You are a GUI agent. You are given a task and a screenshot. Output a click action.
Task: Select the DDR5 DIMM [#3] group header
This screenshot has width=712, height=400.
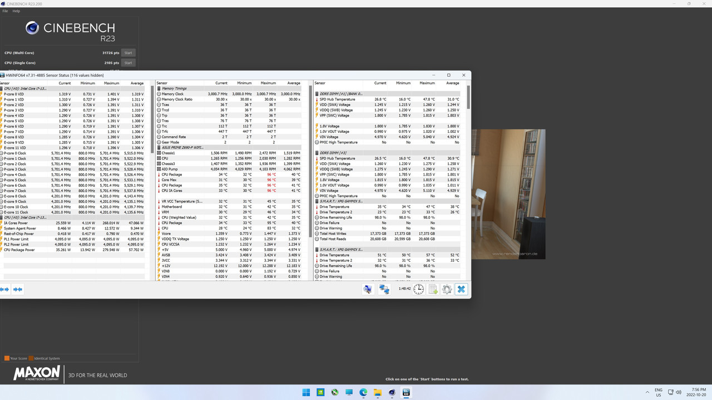(387, 153)
